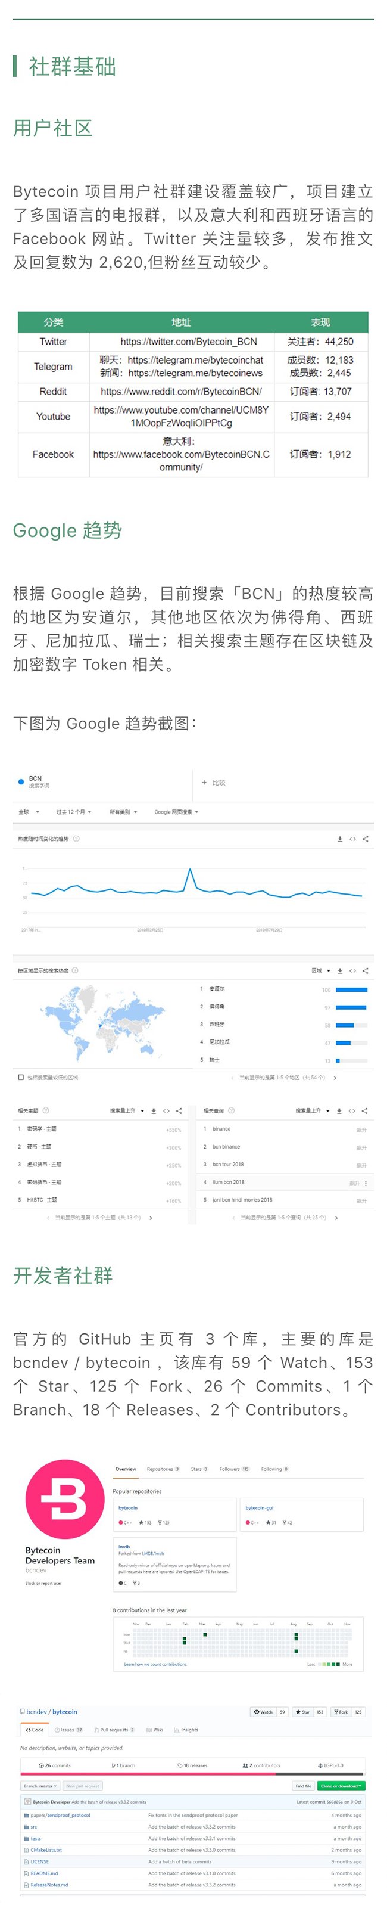Viewport: 387px width, 1921px height.
Task: Open the Insights tab of the repository
Action: [186, 1729]
